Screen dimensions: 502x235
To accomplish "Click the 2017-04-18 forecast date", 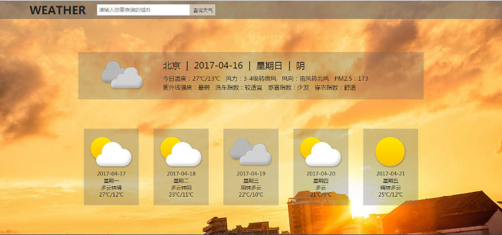I will (x=181, y=174).
